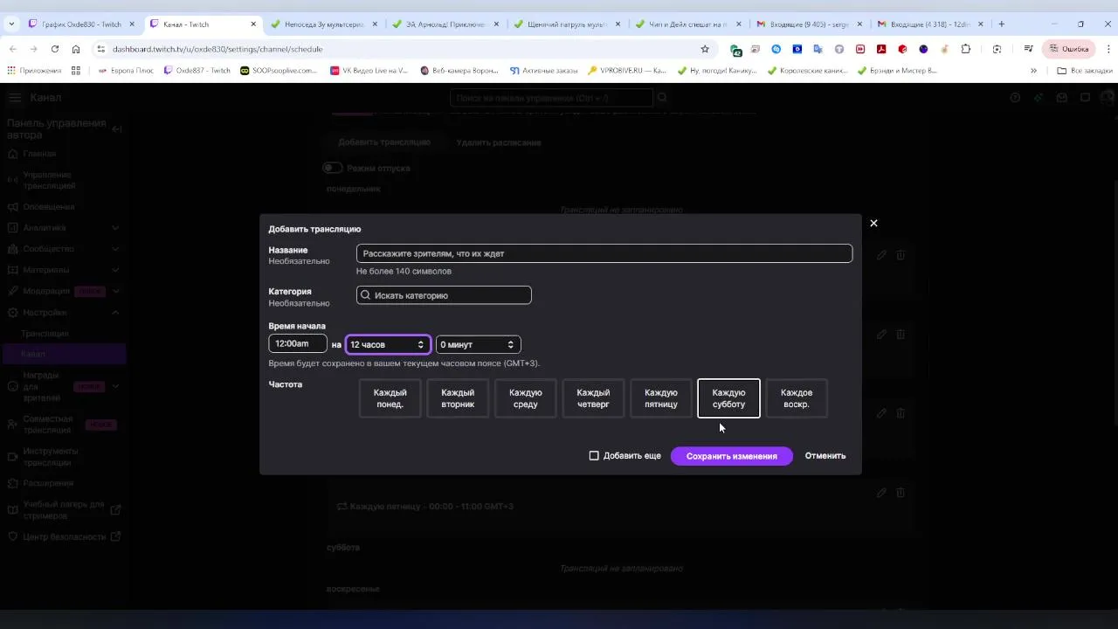Expand Награды для зрителей in sidebar

click(115, 386)
